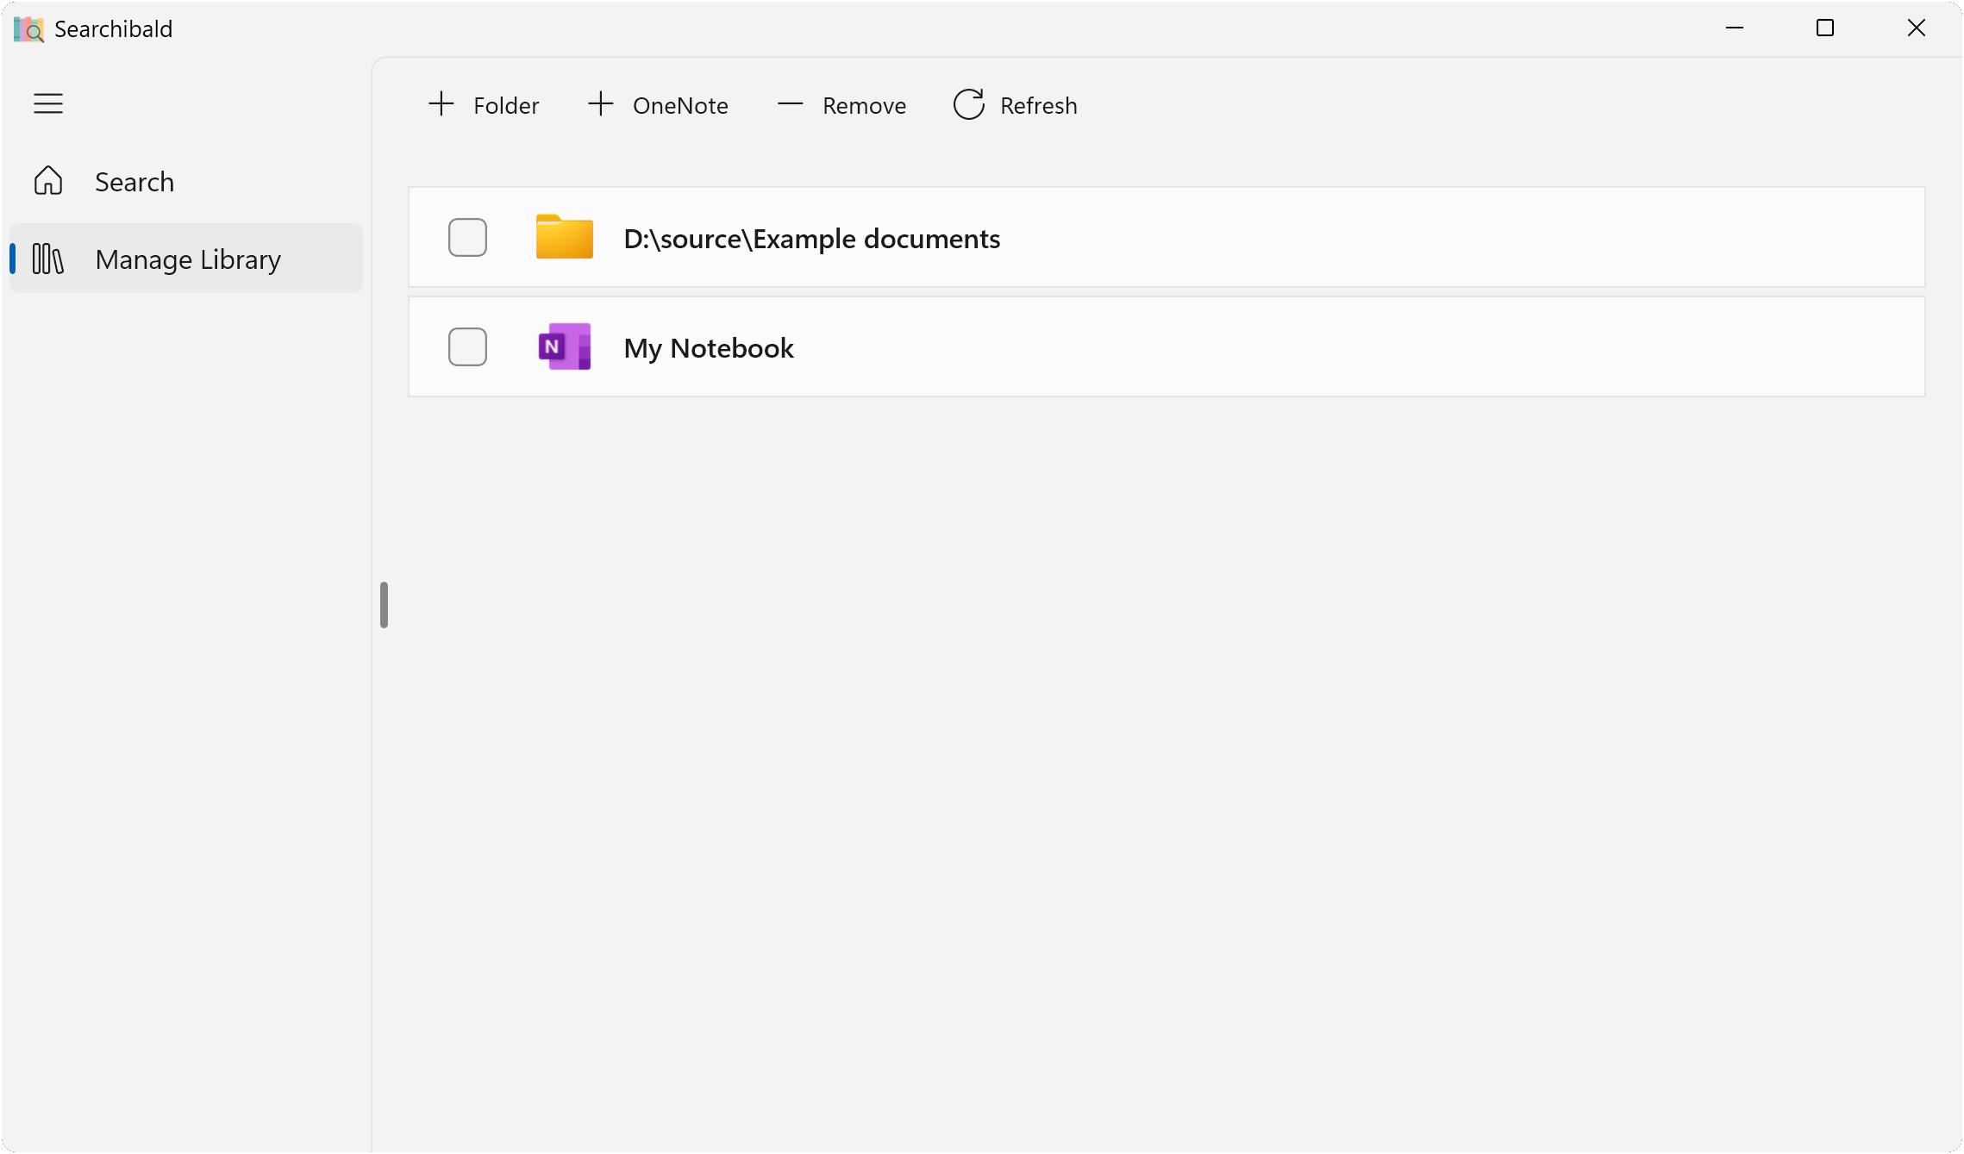Click the folder icon for Example documents
1964x1154 pixels.
564,237
